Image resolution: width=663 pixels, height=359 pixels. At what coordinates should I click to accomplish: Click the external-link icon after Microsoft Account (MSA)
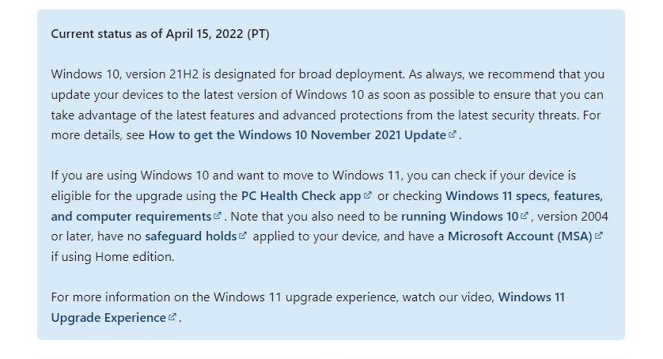pos(598,236)
